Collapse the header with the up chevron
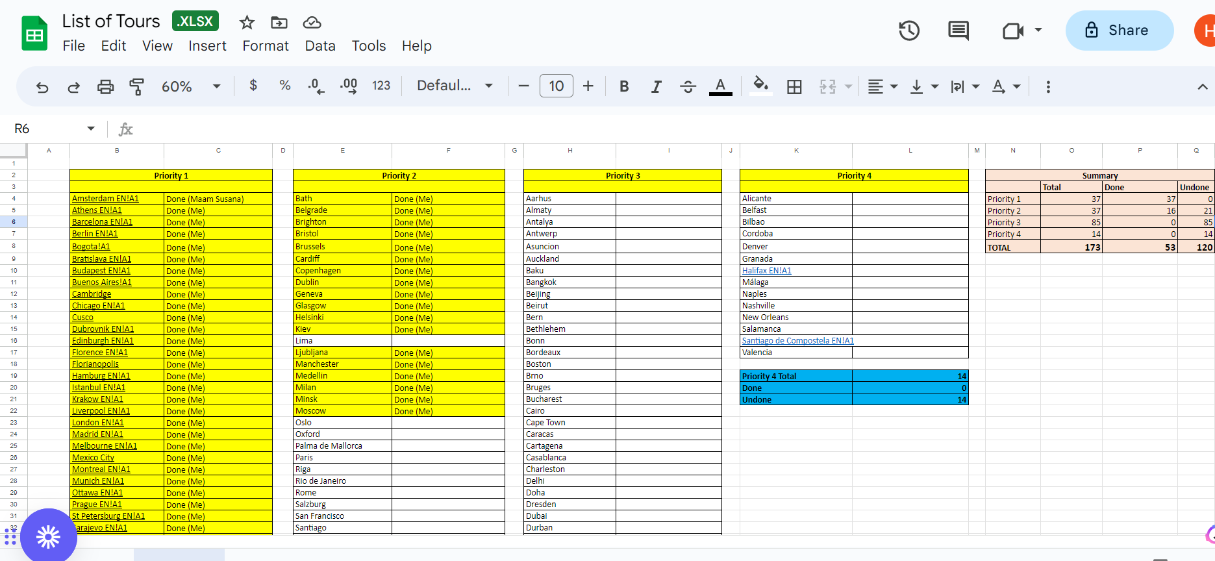Viewport: 1215px width, 561px height. coord(1203,87)
